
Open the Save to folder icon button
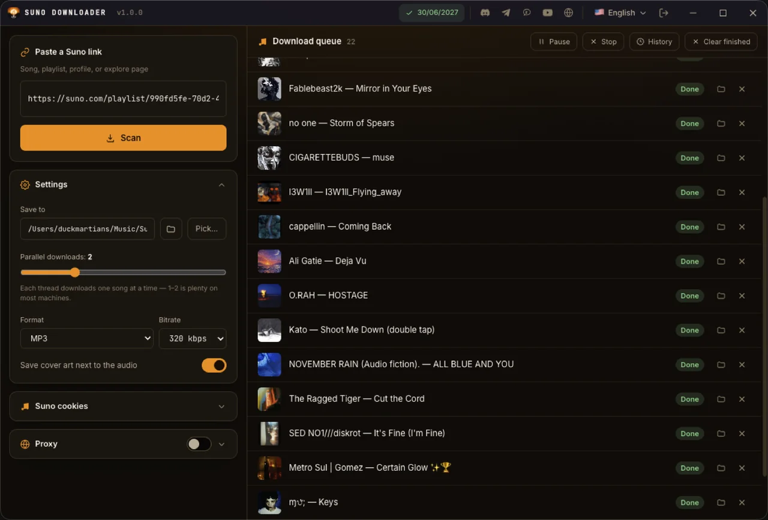[171, 229]
